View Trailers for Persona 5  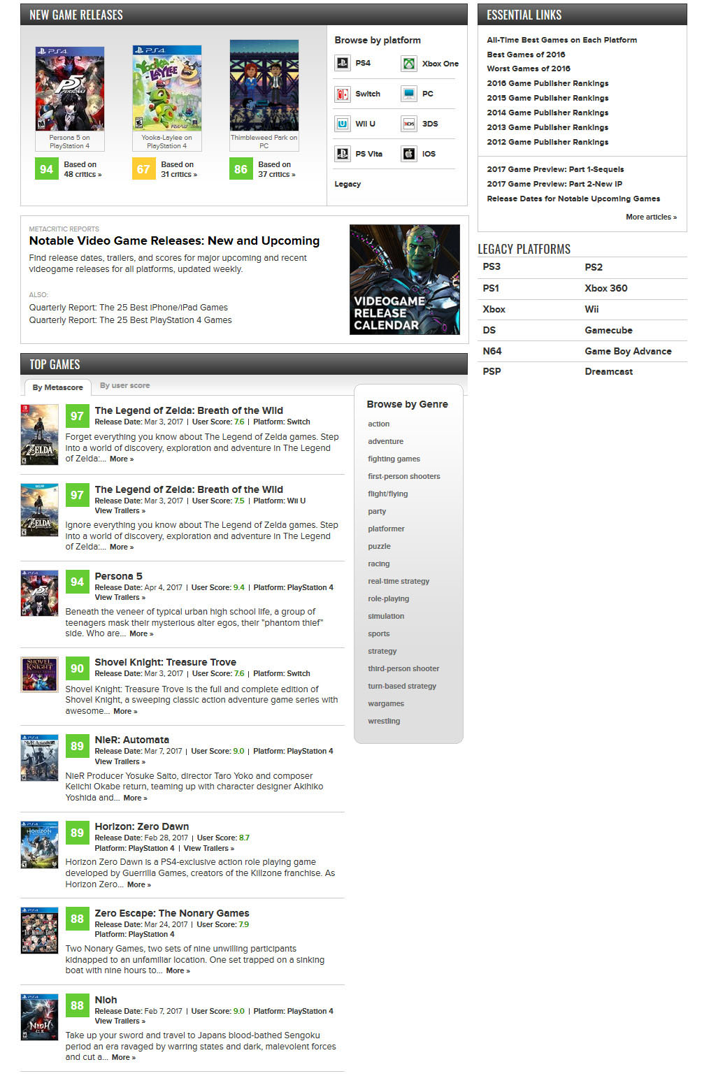pos(120,598)
